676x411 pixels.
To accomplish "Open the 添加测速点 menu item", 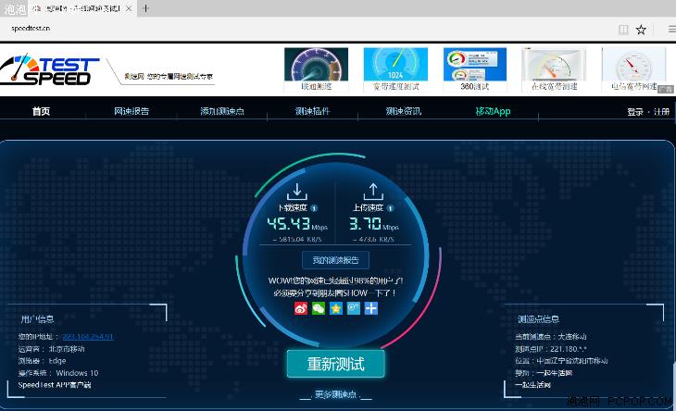I will click(222, 111).
